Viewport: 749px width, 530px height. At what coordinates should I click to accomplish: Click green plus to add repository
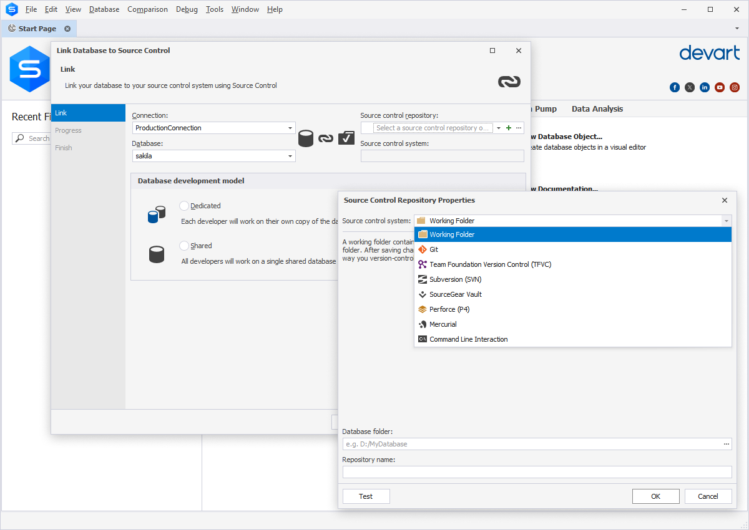(509, 128)
